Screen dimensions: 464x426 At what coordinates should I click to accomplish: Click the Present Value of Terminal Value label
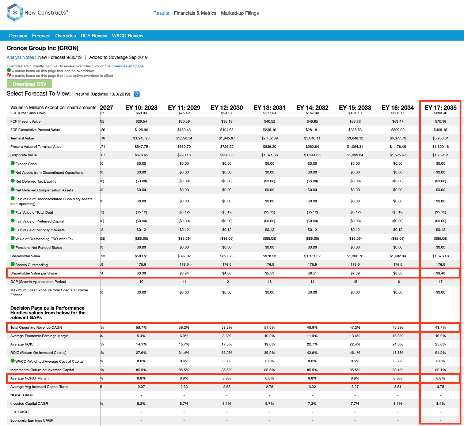[36, 147]
